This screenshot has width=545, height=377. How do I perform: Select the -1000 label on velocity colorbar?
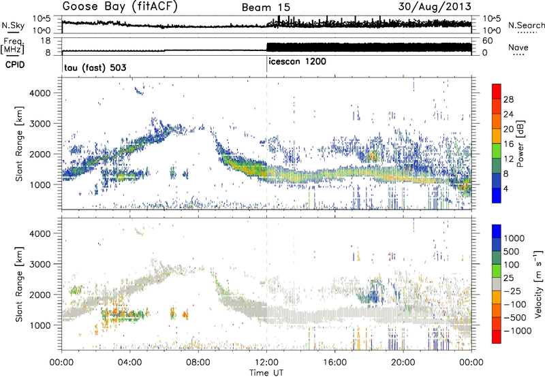pos(518,331)
